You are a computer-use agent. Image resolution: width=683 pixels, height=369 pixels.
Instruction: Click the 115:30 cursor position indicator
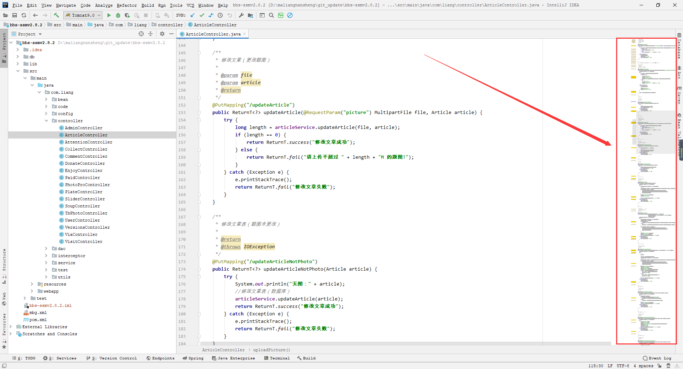(x=595, y=366)
